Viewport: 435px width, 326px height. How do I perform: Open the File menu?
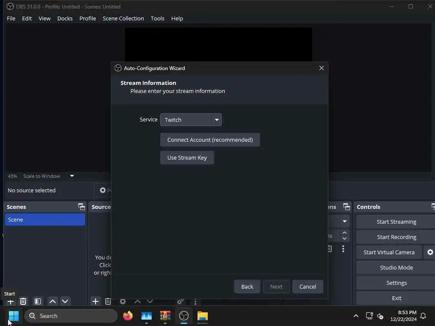[11, 18]
